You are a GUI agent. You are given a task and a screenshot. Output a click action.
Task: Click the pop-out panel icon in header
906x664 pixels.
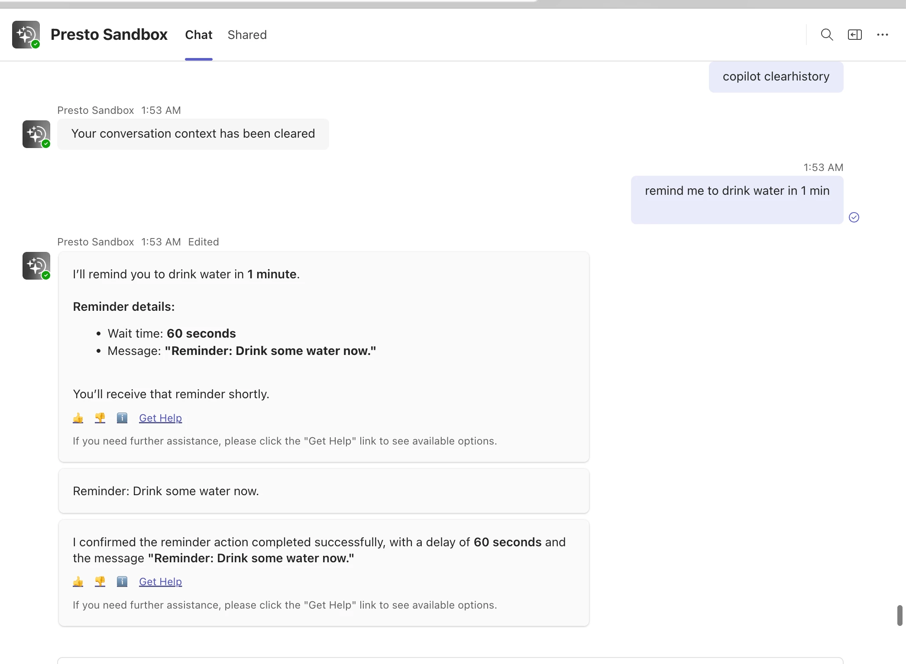click(x=854, y=35)
